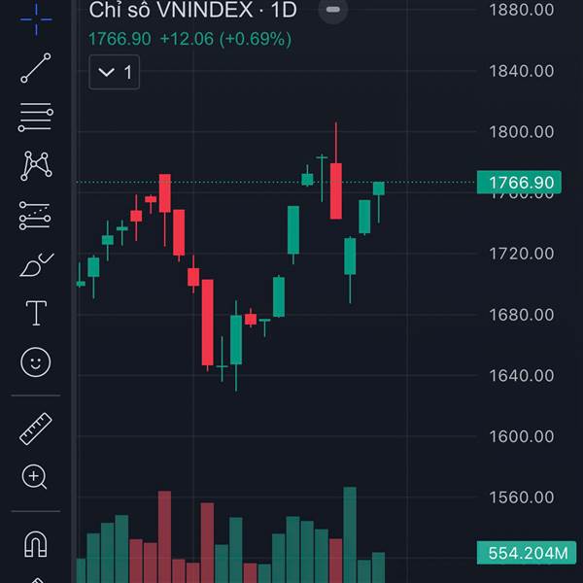Activate the zoom in magnifier tool
Image resolution: width=583 pixels, height=583 pixels.
coord(36,476)
